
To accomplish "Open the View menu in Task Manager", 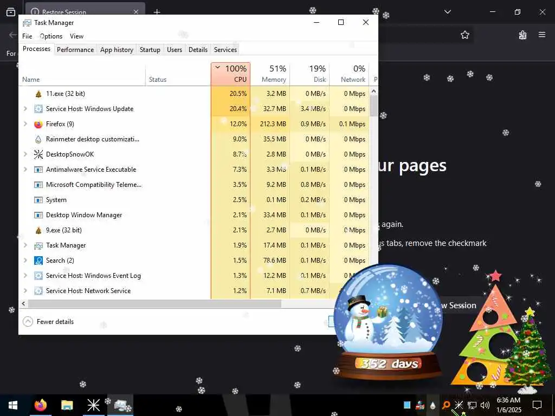I will (76, 36).
